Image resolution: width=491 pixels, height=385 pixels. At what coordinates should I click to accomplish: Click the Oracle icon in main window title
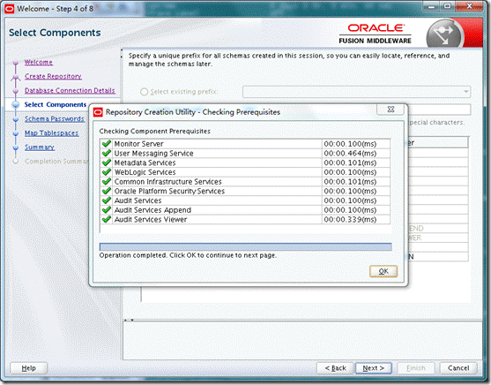(x=10, y=9)
